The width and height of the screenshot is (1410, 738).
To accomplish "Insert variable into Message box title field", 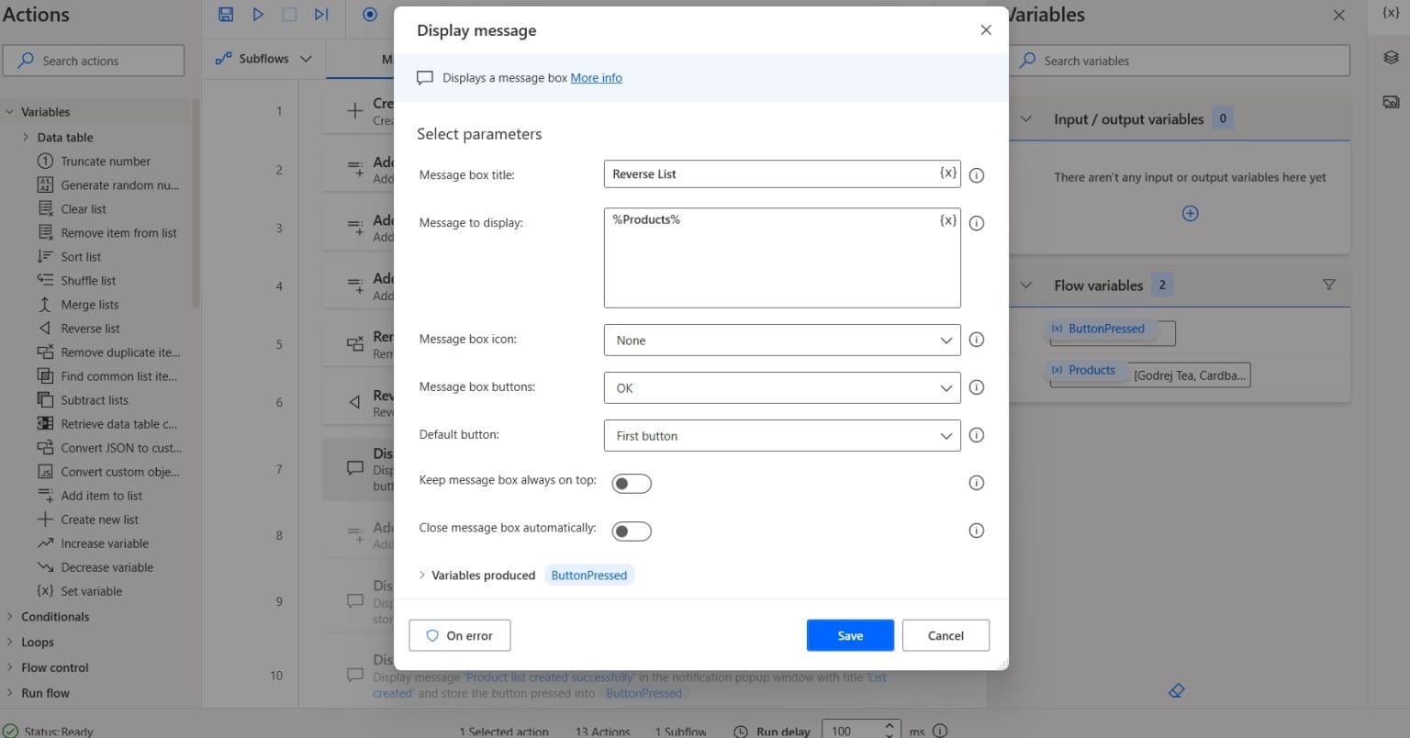I will pos(947,173).
